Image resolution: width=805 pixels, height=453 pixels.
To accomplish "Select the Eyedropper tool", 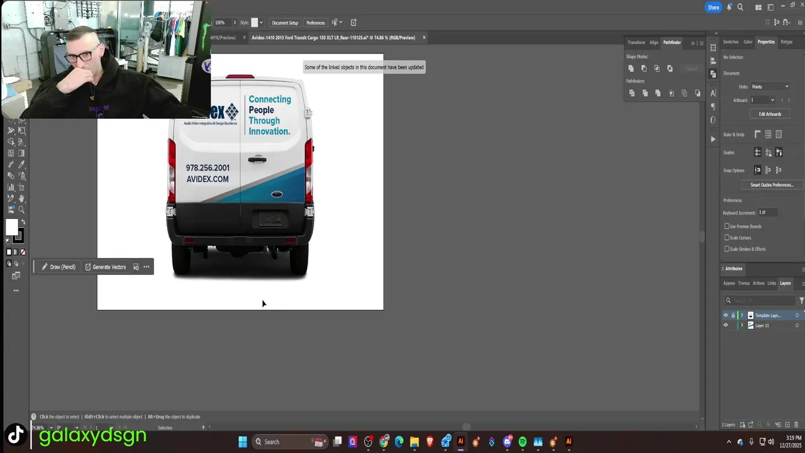I will pos(22,165).
